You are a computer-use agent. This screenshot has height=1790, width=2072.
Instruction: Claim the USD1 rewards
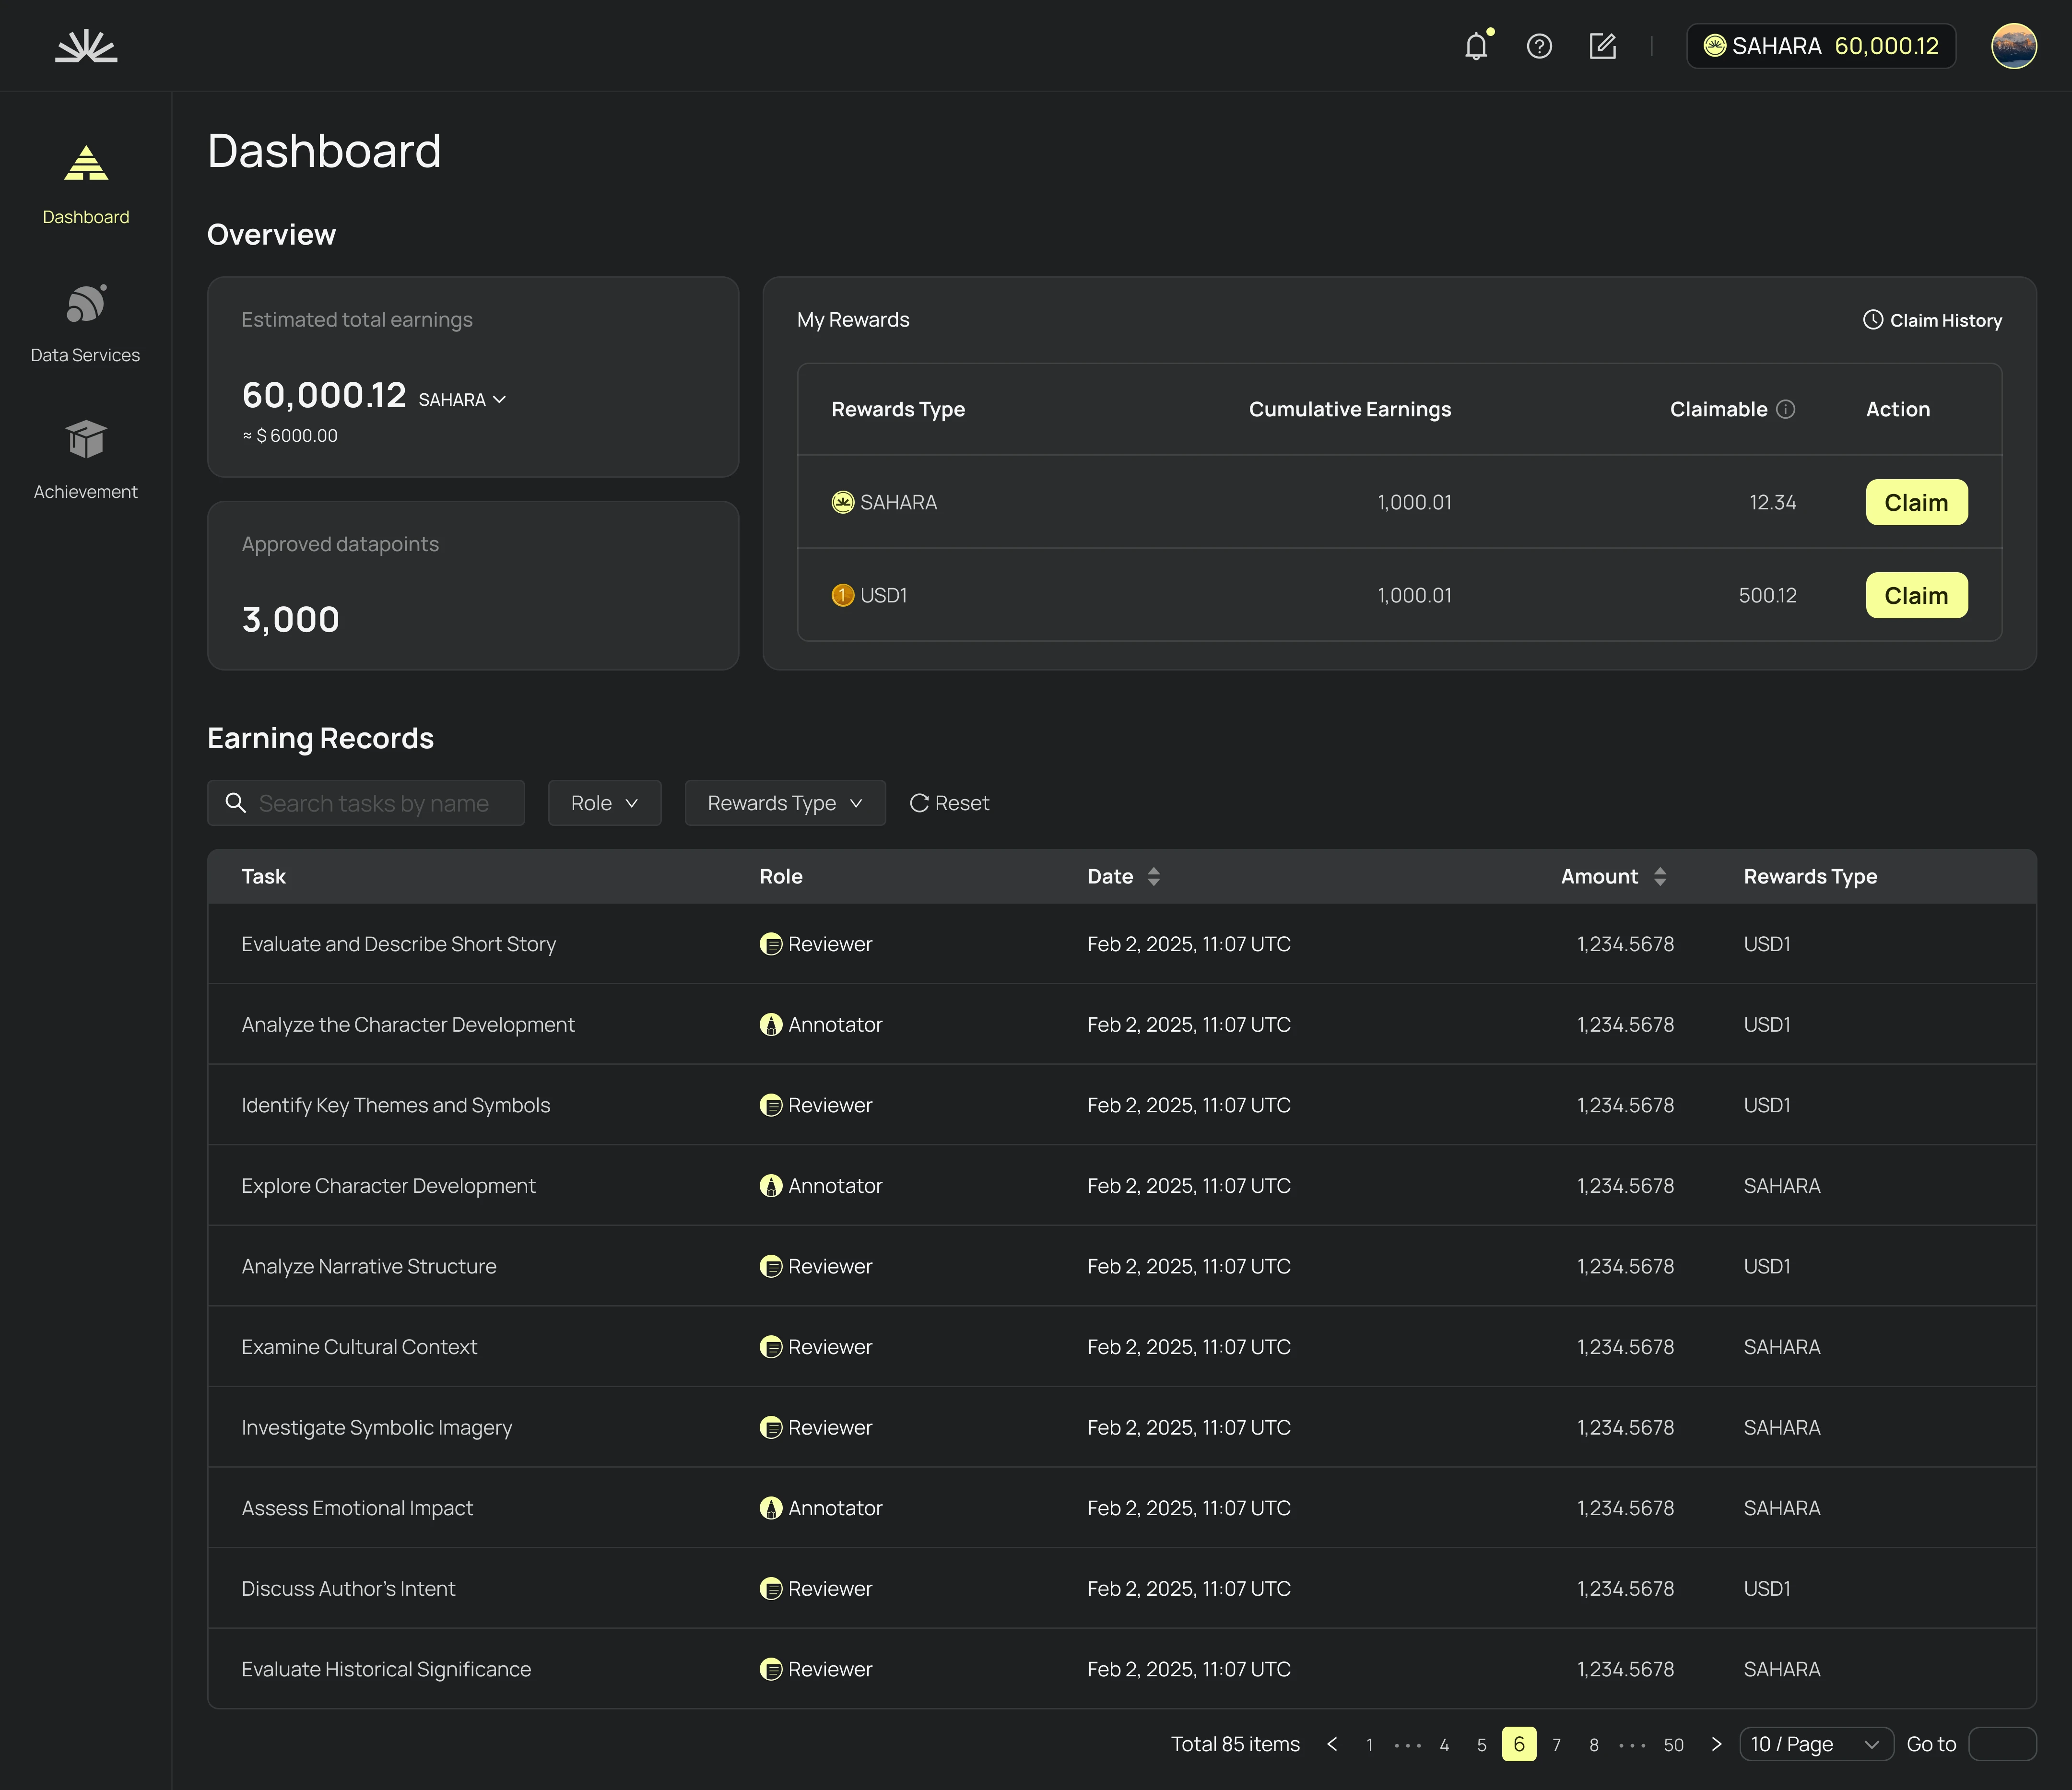pos(1915,596)
